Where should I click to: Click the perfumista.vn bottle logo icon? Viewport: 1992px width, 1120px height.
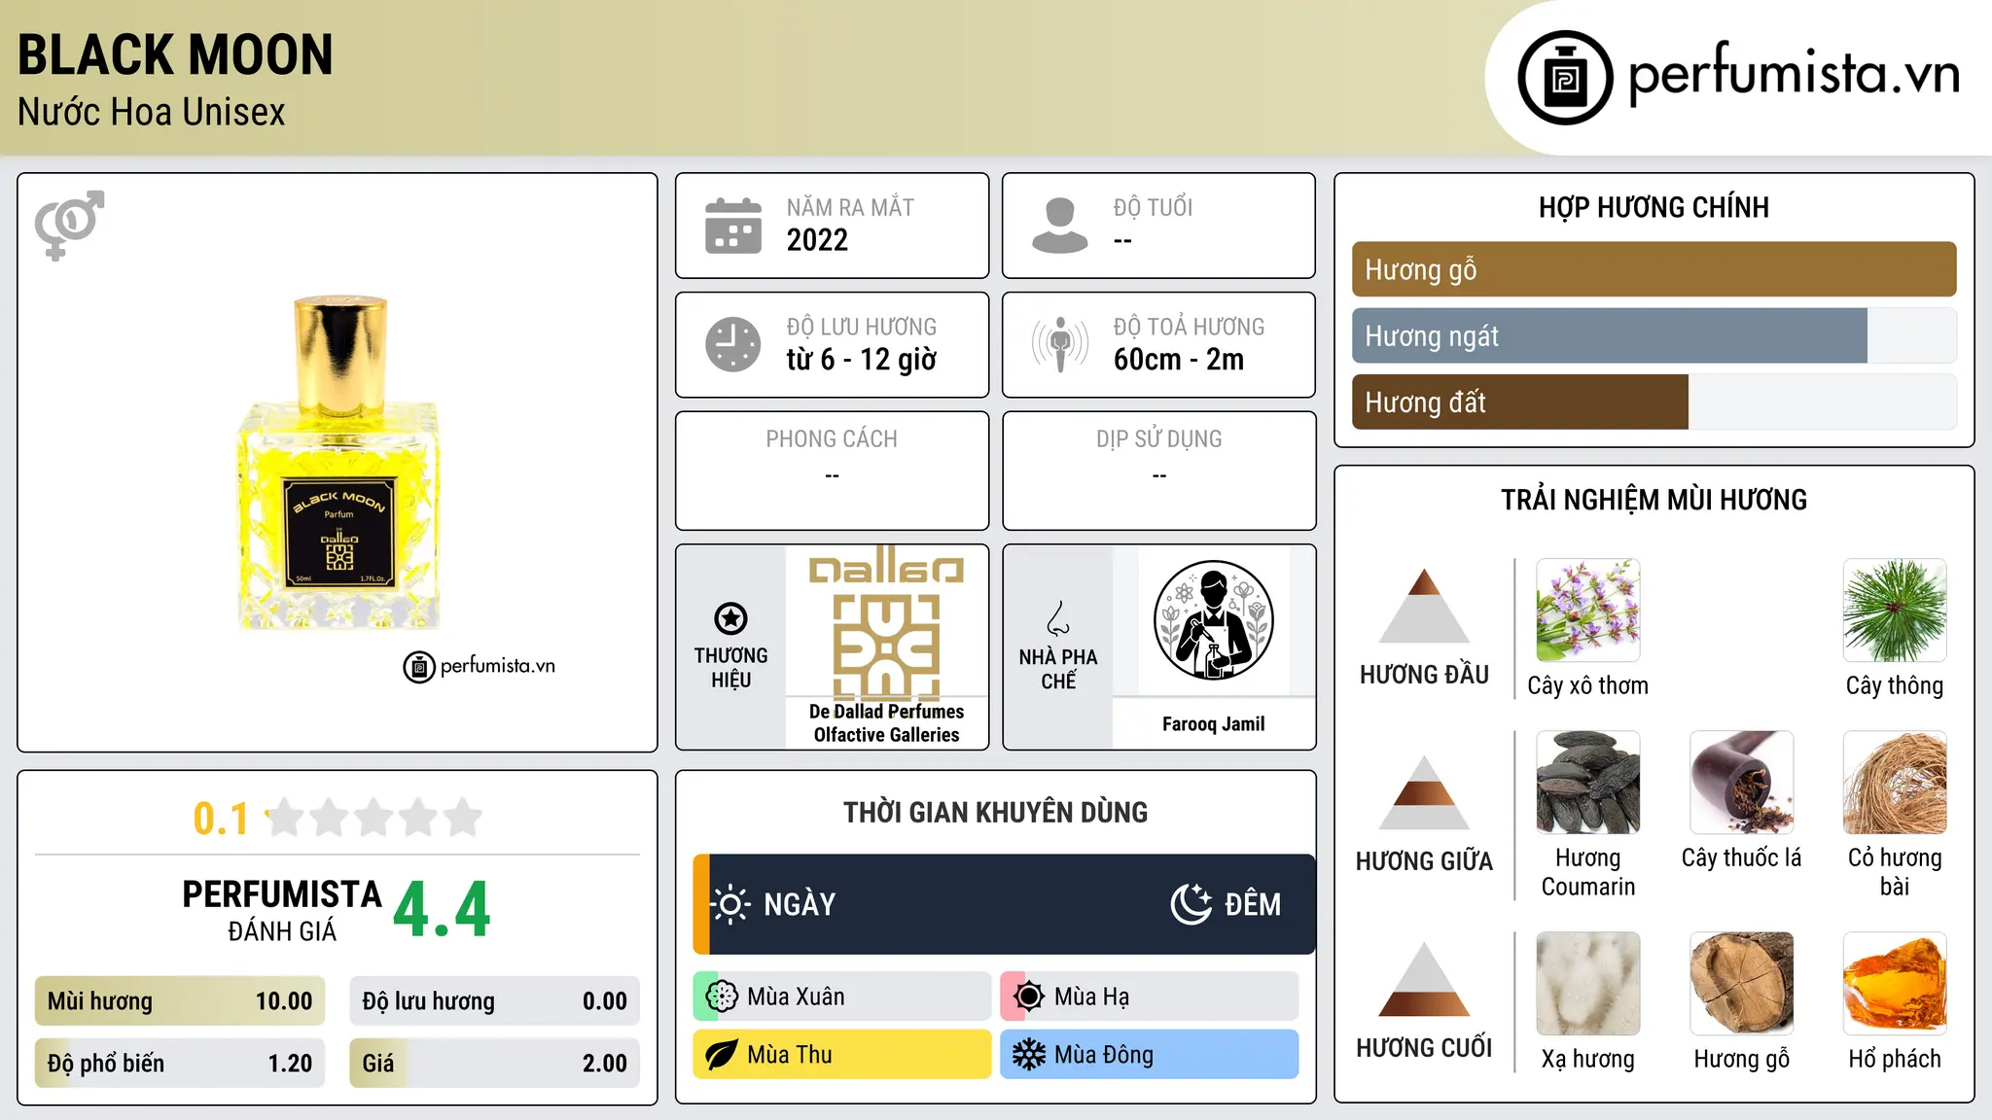pyautogui.click(x=1565, y=78)
